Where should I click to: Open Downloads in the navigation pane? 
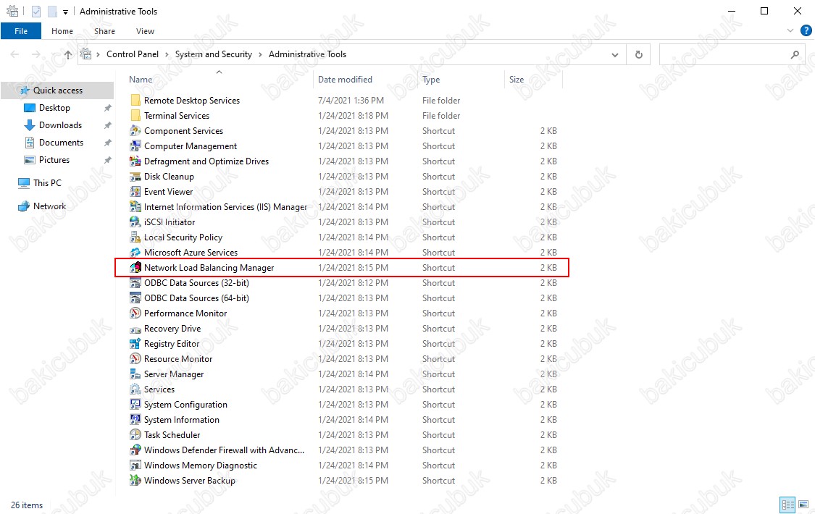pos(60,125)
